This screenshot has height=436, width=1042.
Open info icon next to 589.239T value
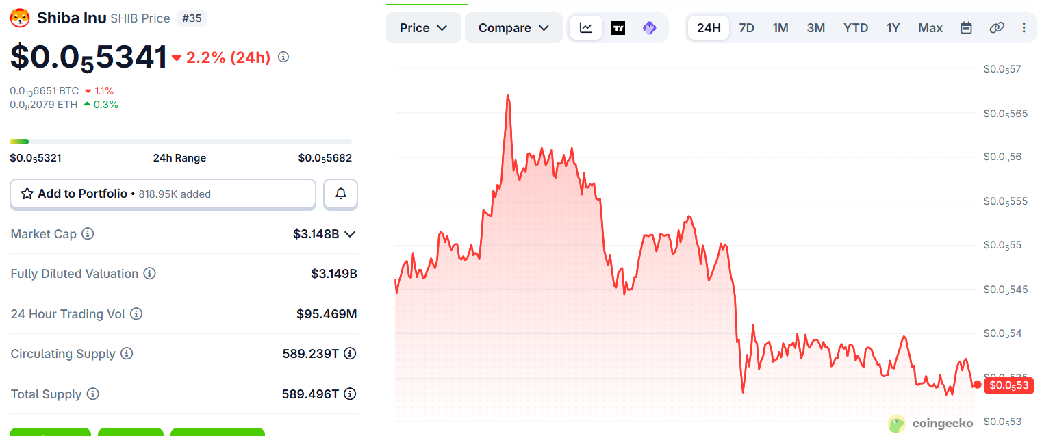(x=350, y=354)
